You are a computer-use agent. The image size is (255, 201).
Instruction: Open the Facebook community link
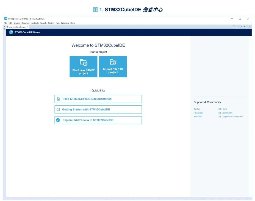pyautogui.click(x=198, y=113)
